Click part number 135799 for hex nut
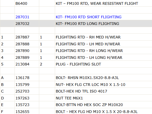This screenshot has height=114, width=152. pyautogui.click(x=23, y=85)
